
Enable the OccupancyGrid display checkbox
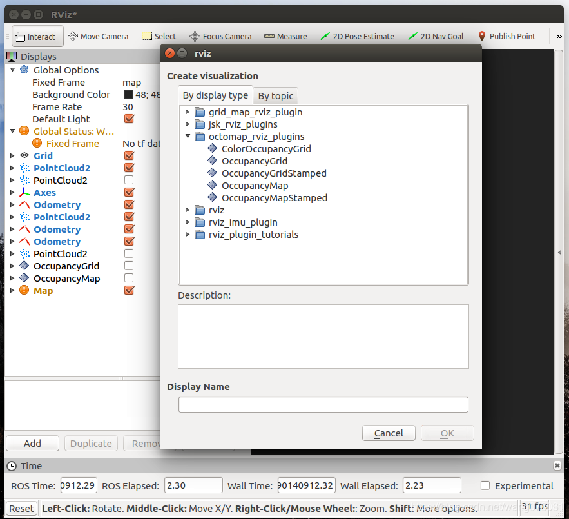(129, 266)
